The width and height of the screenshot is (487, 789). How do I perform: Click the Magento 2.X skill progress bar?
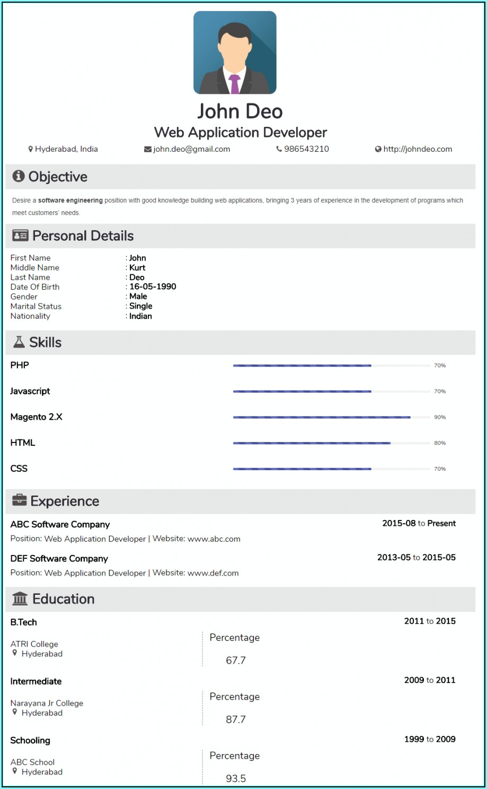[x=331, y=417]
